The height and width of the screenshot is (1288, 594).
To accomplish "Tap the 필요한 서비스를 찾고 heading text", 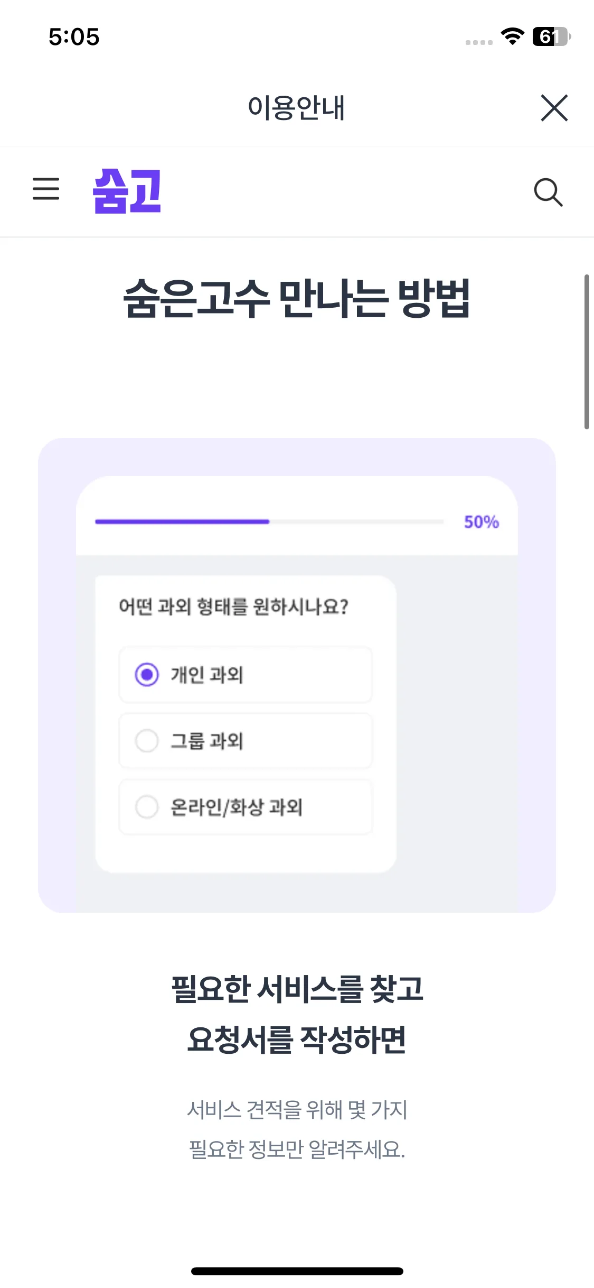I will (297, 989).
